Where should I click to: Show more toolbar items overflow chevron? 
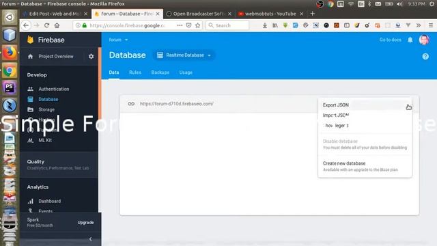pyautogui.click(x=419, y=25)
